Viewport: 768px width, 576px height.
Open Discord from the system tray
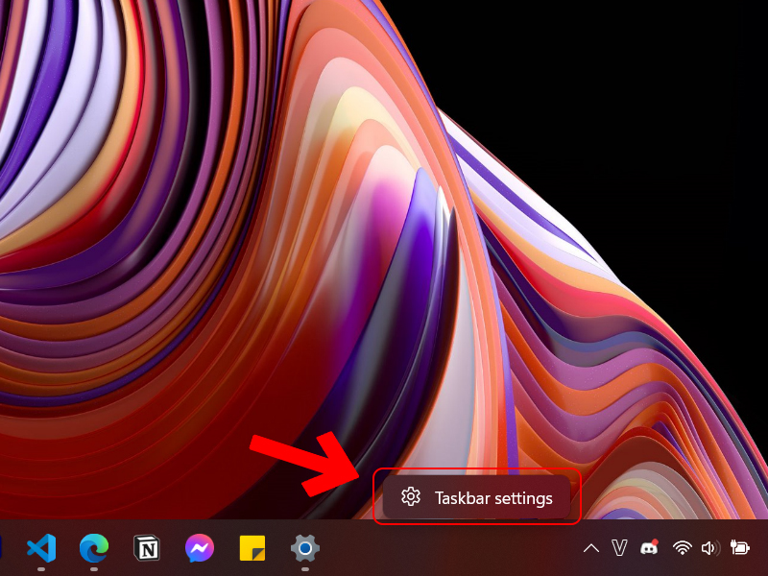(x=650, y=547)
